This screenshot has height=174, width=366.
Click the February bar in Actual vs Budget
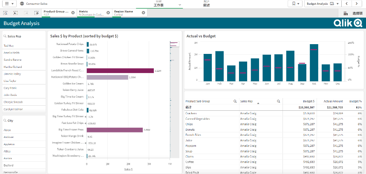tap(219, 66)
